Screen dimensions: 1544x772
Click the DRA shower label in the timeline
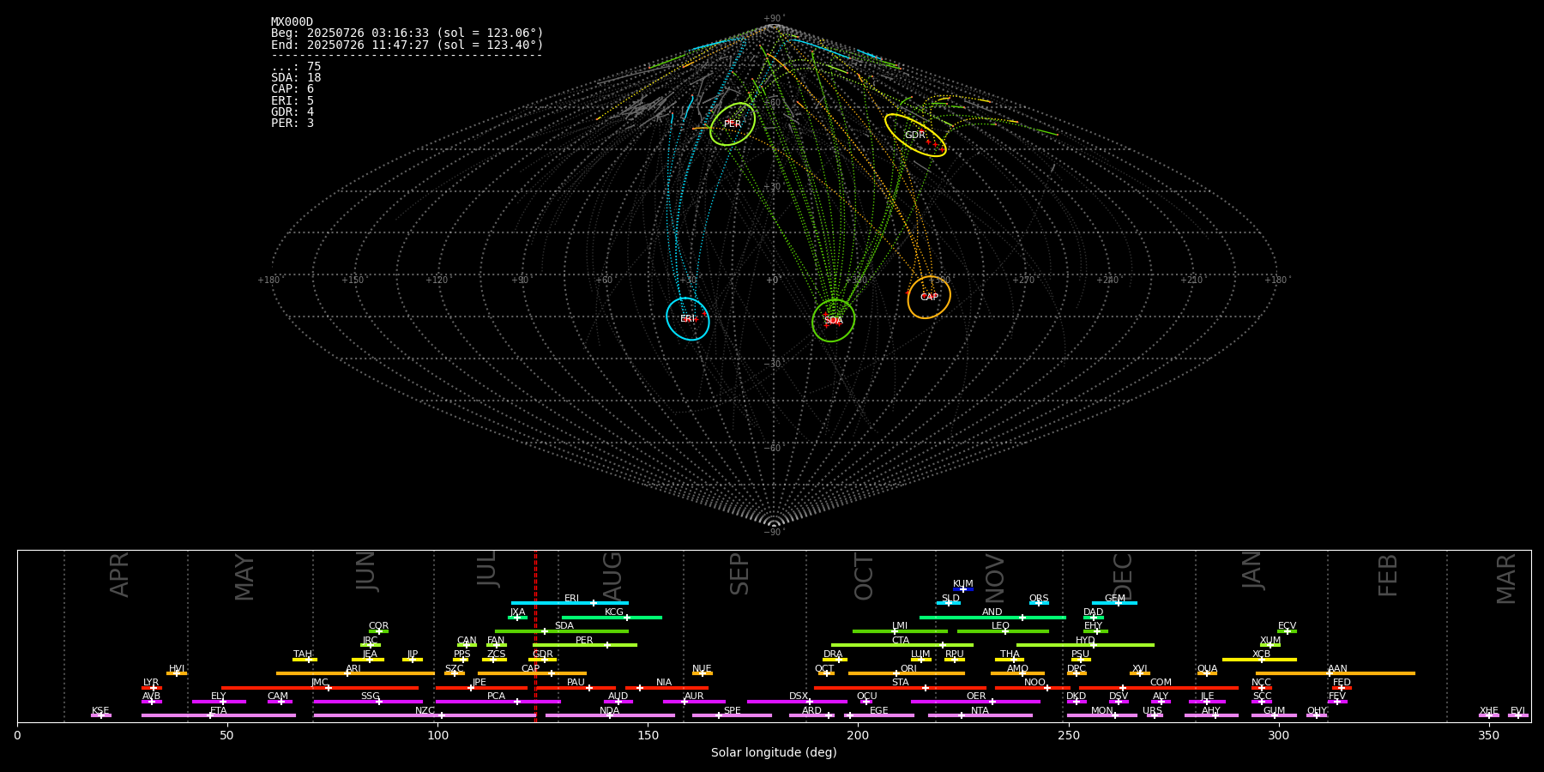833,654
